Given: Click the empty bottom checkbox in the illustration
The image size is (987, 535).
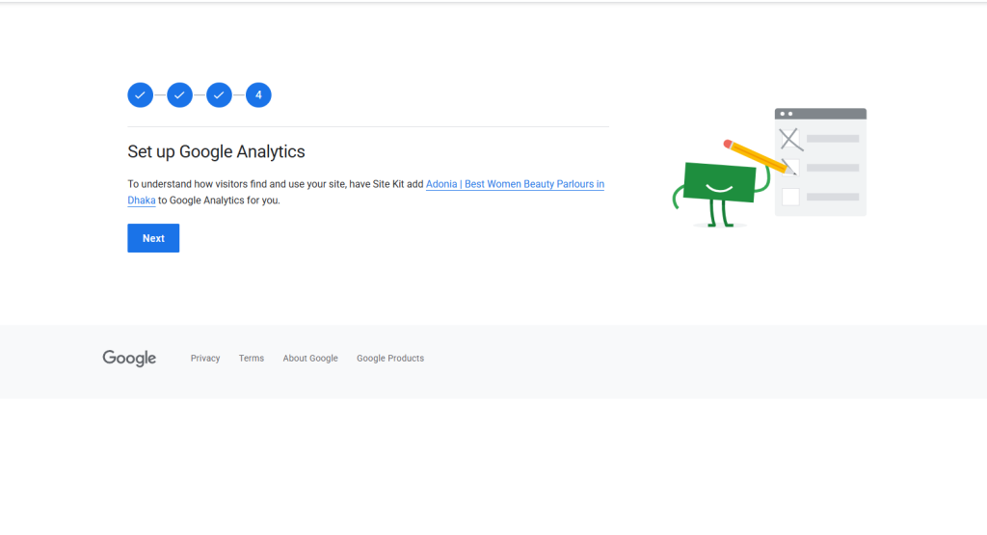Looking at the screenshot, I should coord(790,197).
